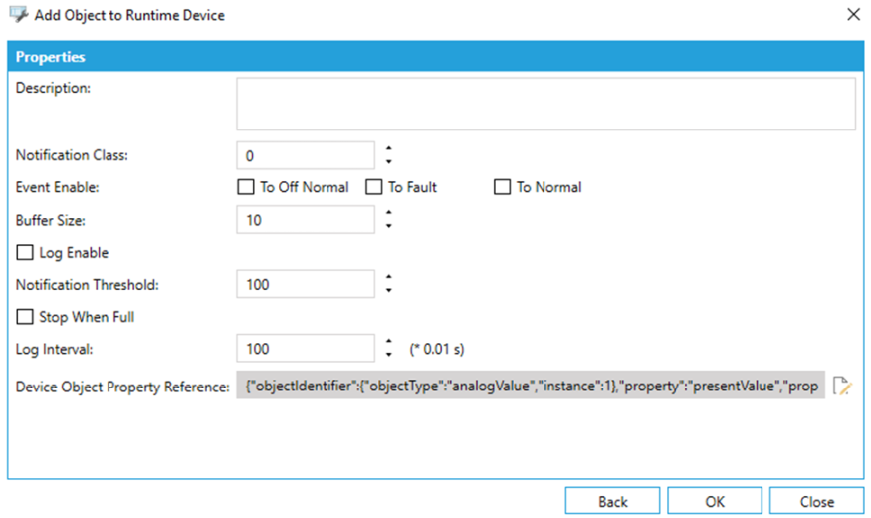Enable the To Off Normal checkbox
This screenshot has height=518, width=871.
[x=245, y=187]
